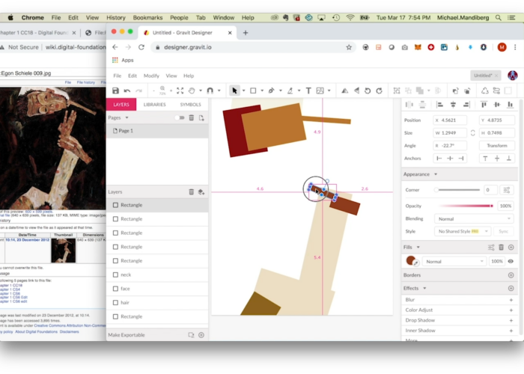Viewport: 524px width, 374px height.
Task: Switch to the Symbols tab
Action: (190, 105)
